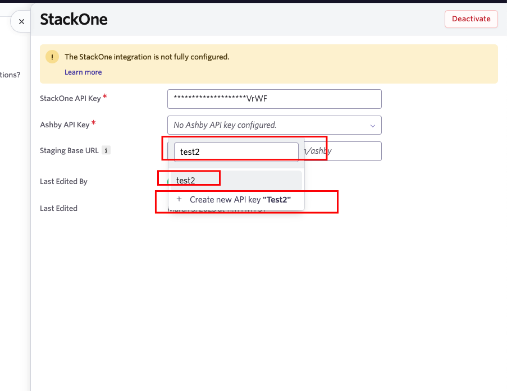Click the X on the side panel tab
The height and width of the screenshot is (391, 507).
tap(21, 21)
